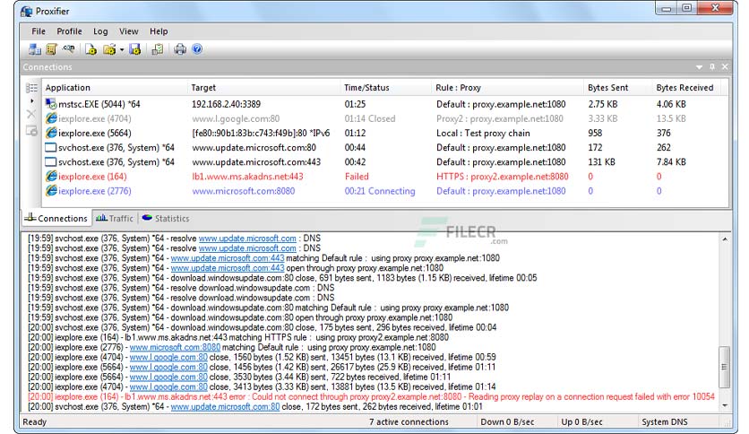Viewport: 749px width, 434px height.
Task: Click the New Profile toolbar icon
Action: pos(90,49)
